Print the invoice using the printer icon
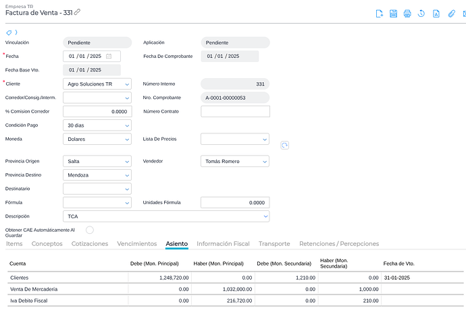Image resolution: width=466 pixels, height=312 pixels. click(x=407, y=13)
